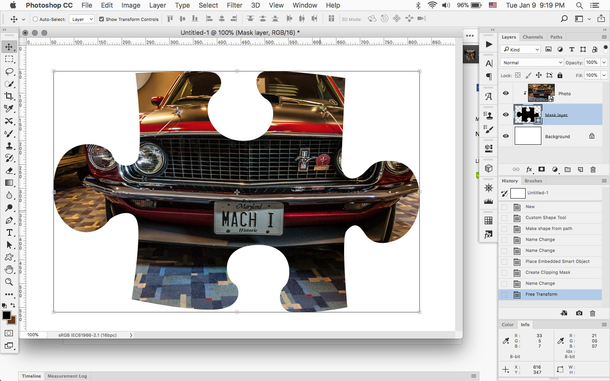Open the Actions play panel icon
The width and height of the screenshot is (610, 381).
489,44
